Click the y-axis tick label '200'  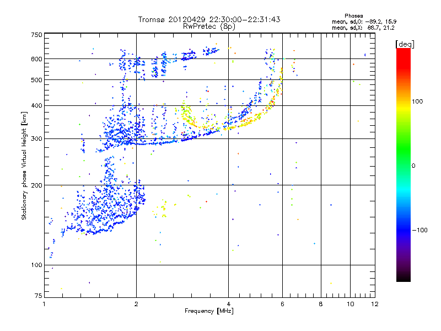pos(36,185)
